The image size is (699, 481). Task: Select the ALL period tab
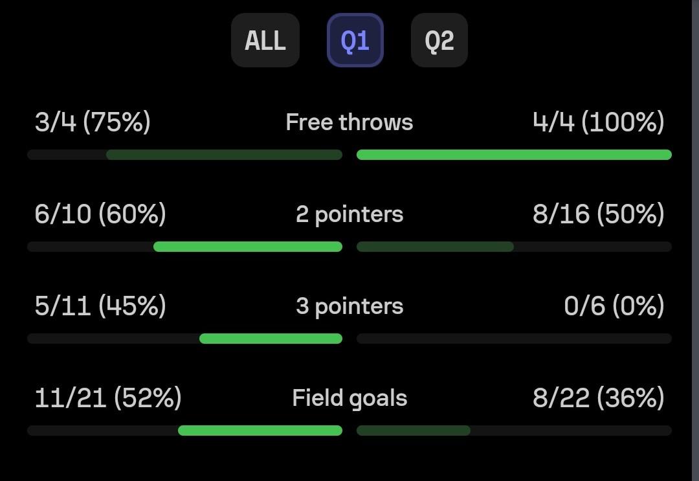[265, 40]
